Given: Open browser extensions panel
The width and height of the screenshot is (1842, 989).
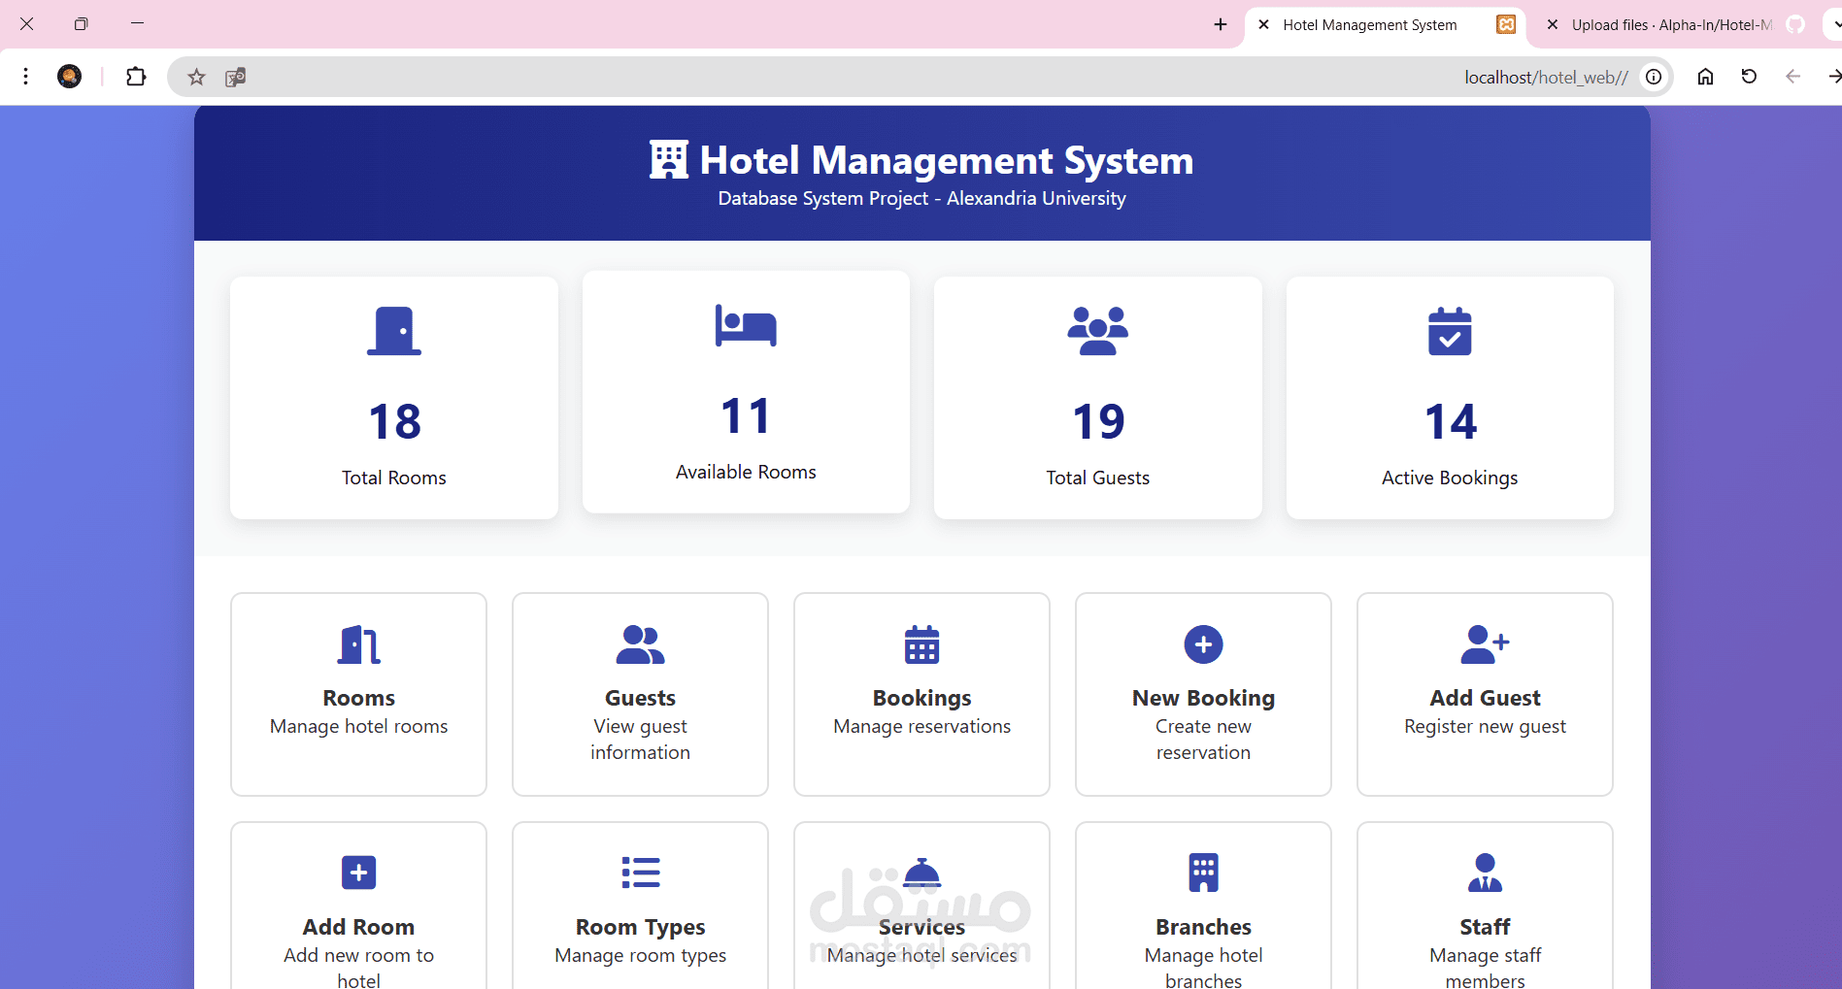Looking at the screenshot, I should point(135,76).
